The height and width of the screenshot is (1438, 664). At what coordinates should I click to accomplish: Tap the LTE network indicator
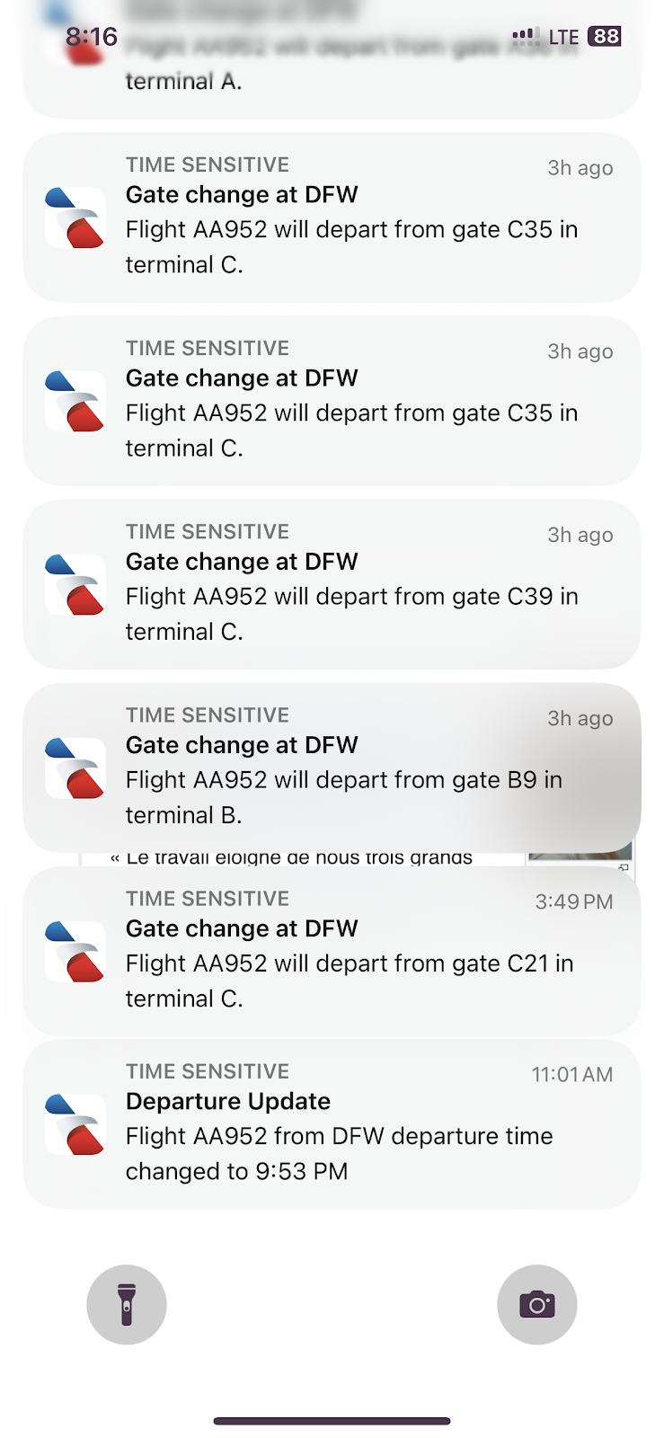coord(564,37)
